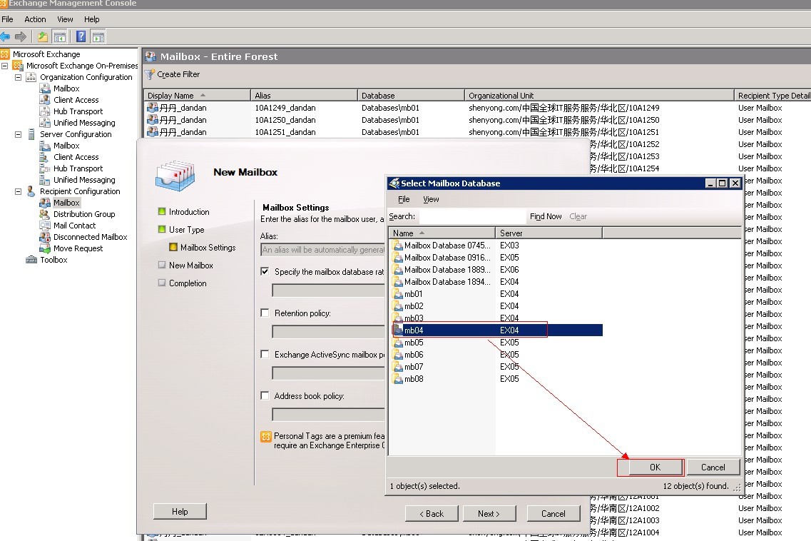Click the Up one level toolbar icon
The height and width of the screenshot is (541, 811).
coord(42,37)
